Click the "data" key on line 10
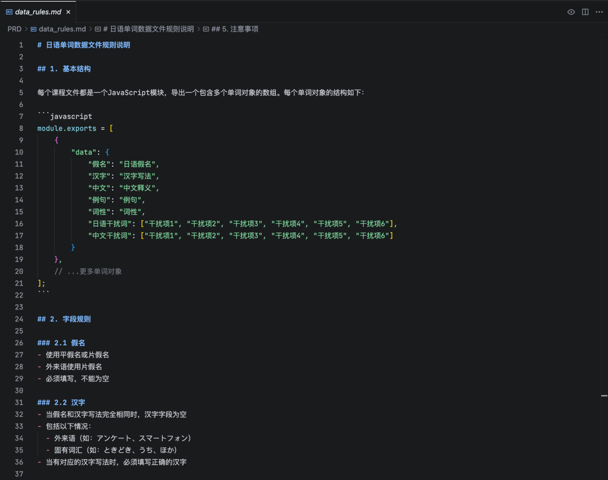The height and width of the screenshot is (480, 608). pyautogui.click(x=84, y=152)
